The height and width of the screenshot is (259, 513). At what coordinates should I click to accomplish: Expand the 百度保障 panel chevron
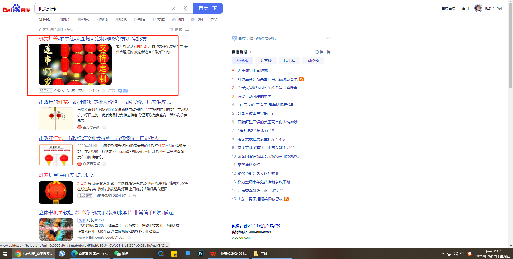[328, 39]
